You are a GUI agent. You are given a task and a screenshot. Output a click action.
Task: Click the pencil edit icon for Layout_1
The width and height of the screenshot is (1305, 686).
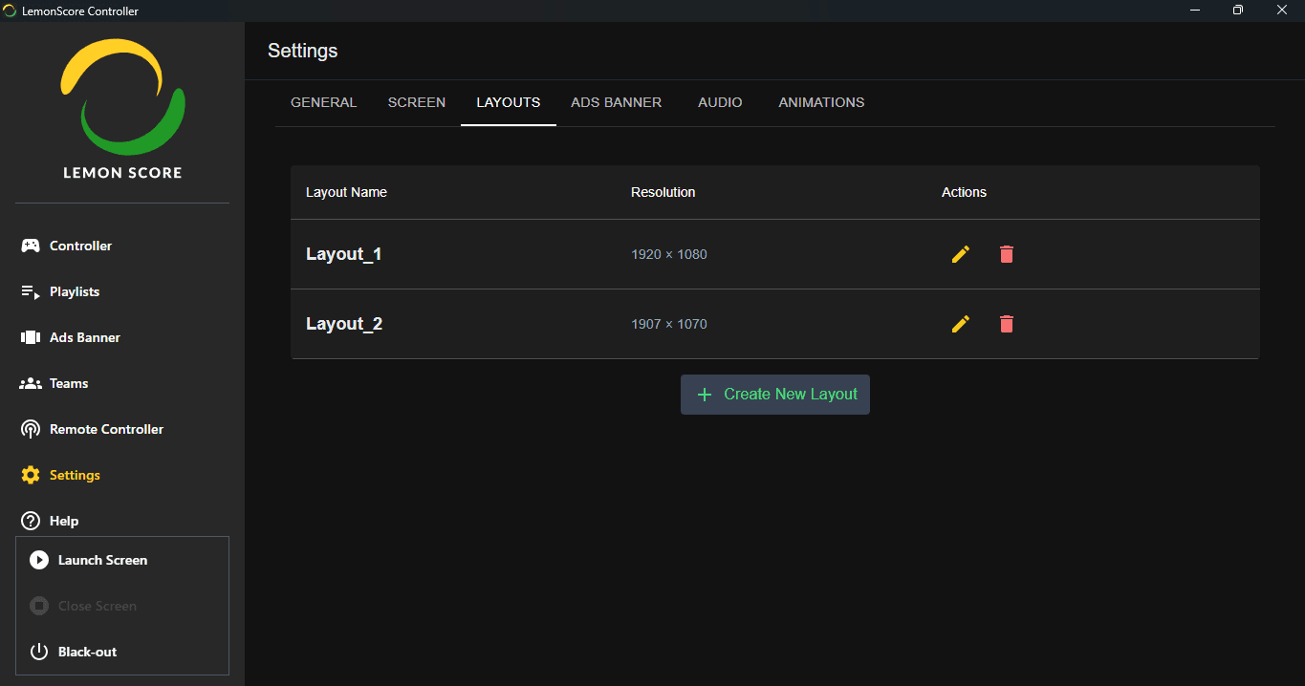click(961, 254)
